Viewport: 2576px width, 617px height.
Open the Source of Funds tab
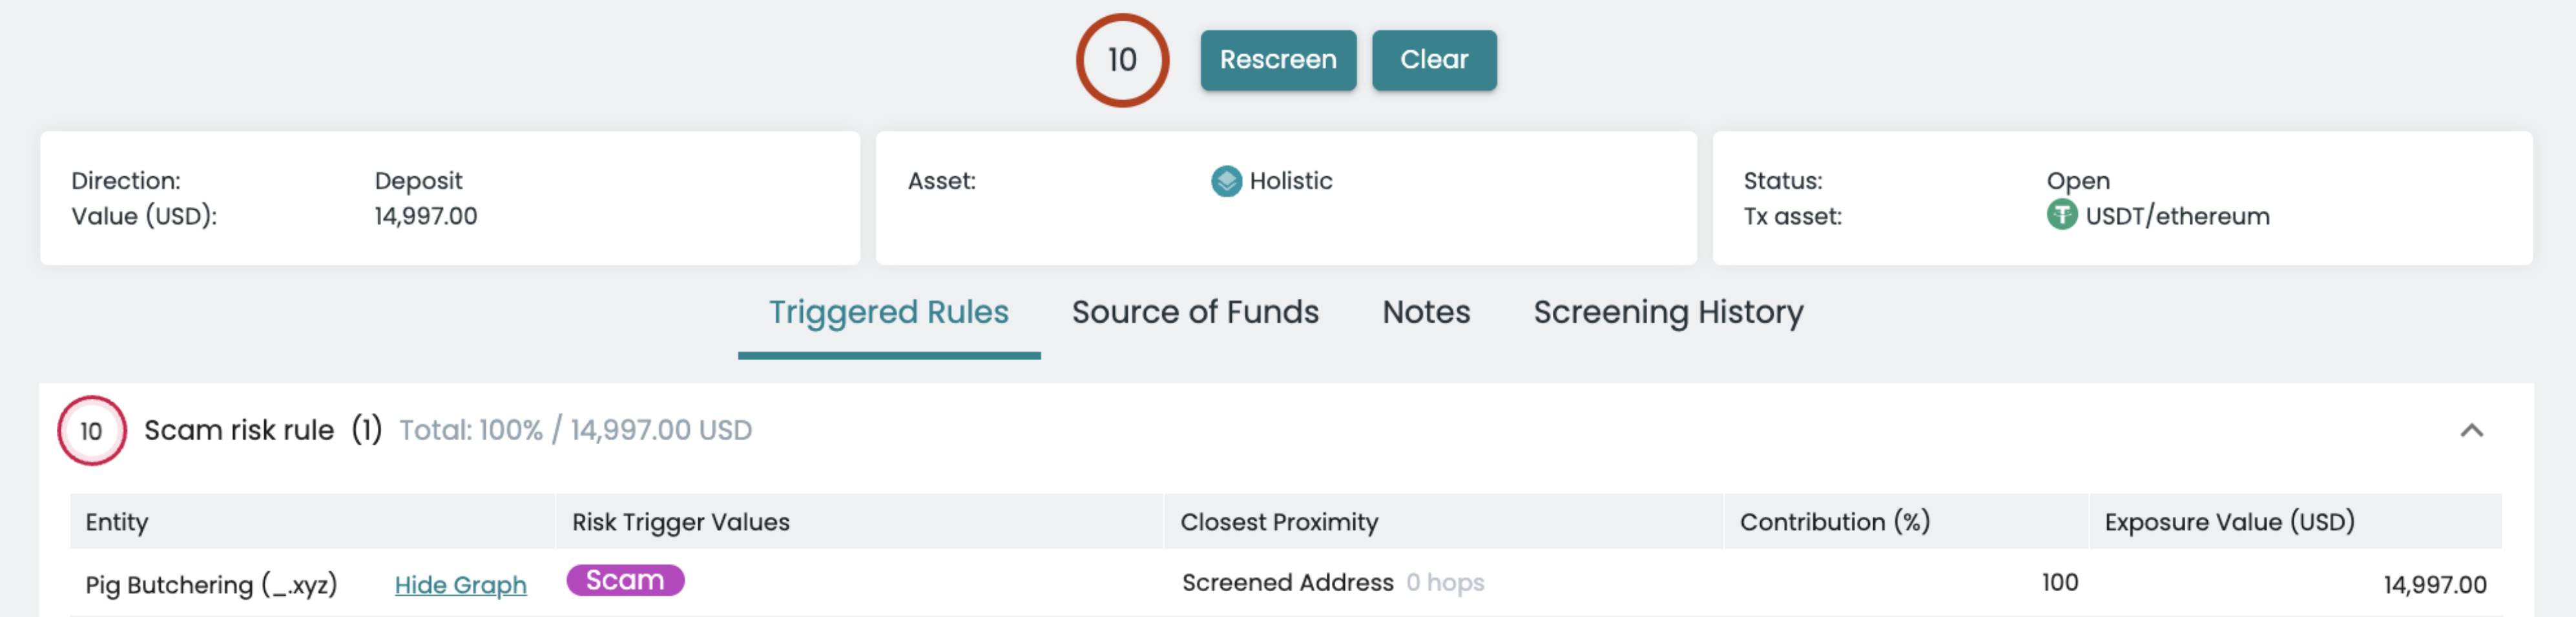tap(1195, 312)
